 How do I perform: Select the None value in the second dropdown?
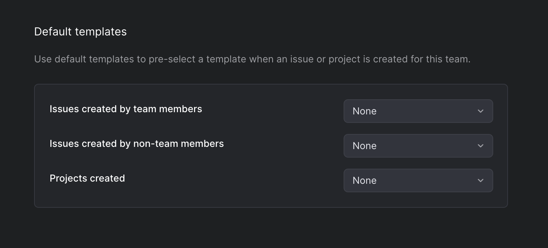click(x=364, y=146)
